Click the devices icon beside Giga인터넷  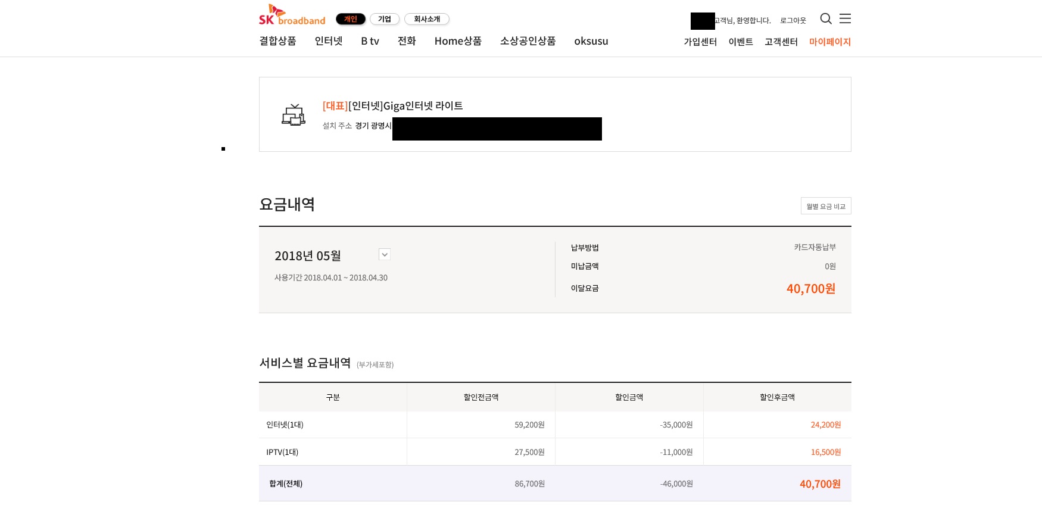click(293, 114)
